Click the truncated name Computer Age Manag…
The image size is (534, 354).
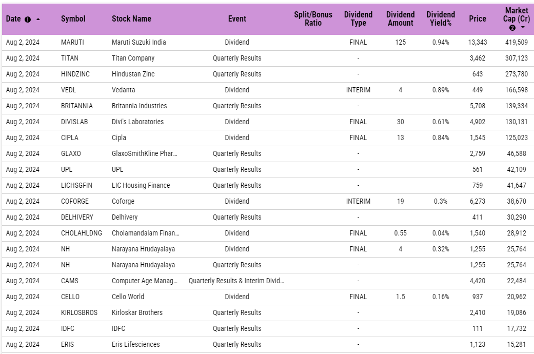coord(144,281)
